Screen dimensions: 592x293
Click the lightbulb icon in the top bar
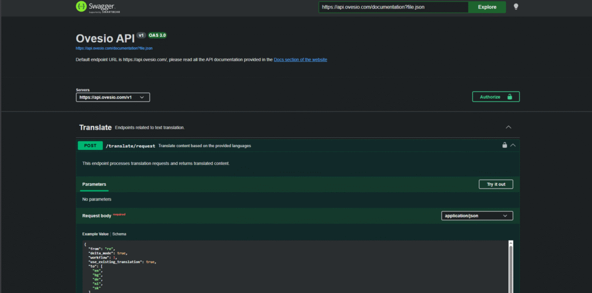click(x=516, y=7)
